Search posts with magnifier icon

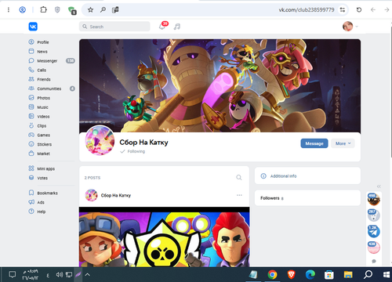[239, 178]
